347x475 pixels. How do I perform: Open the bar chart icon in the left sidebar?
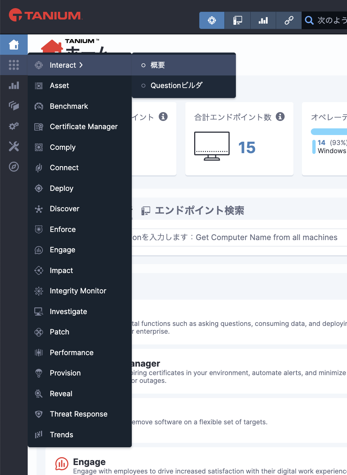(14, 85)
